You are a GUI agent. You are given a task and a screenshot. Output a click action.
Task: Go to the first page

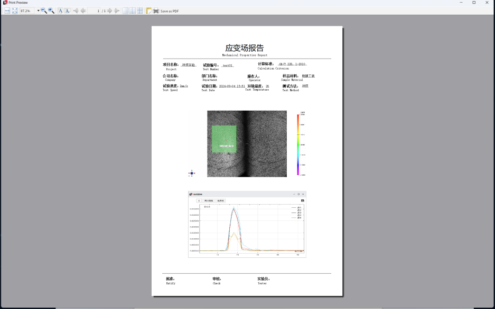coord(76,11)
